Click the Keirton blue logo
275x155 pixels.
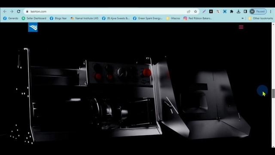coord(33,27)
